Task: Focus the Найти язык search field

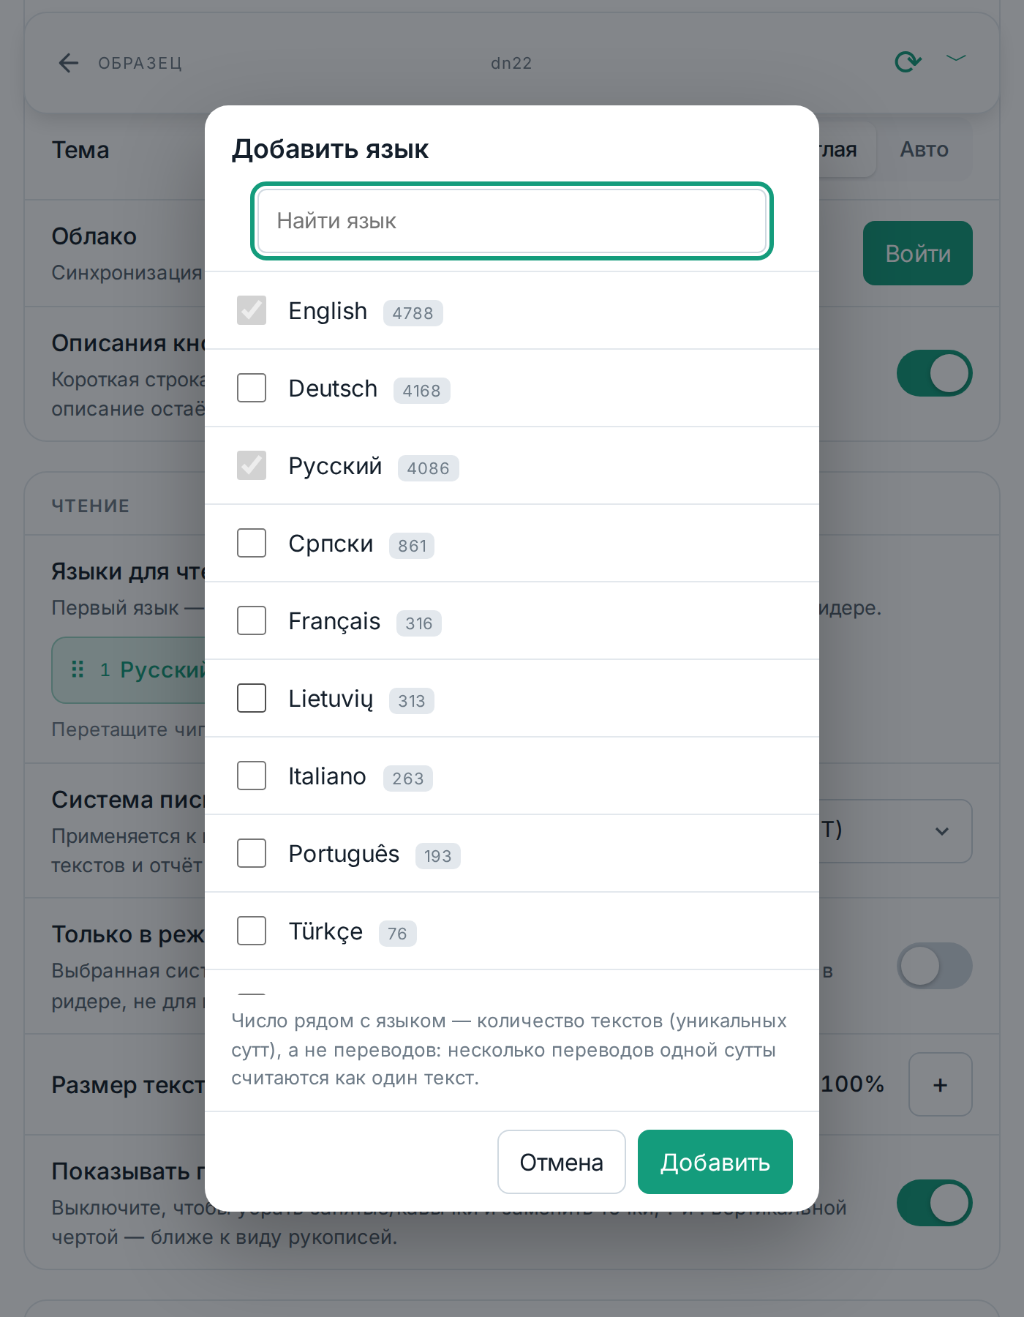Action: coord(511,221)
